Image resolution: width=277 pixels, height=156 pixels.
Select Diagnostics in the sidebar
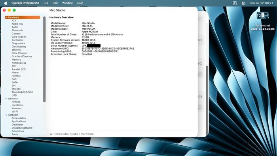18,43
